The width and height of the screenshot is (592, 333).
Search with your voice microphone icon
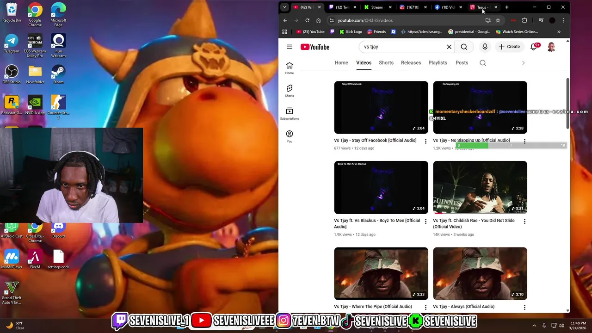click(x=485, y=47)
